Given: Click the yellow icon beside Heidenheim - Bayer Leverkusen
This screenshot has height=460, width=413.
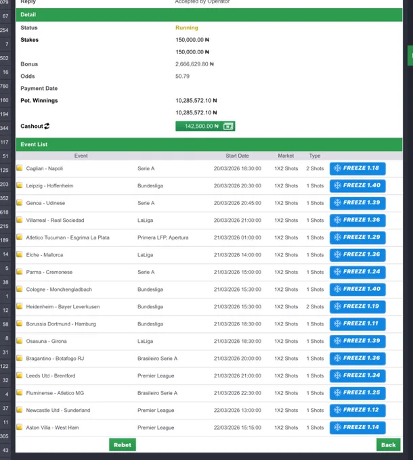Looking at the screenshot, I should (20, 306).
